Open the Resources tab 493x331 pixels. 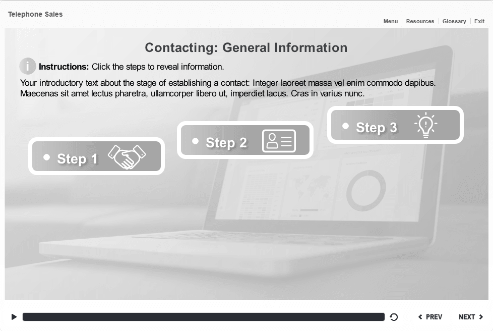pyautogui.click(x=420, y=21)
